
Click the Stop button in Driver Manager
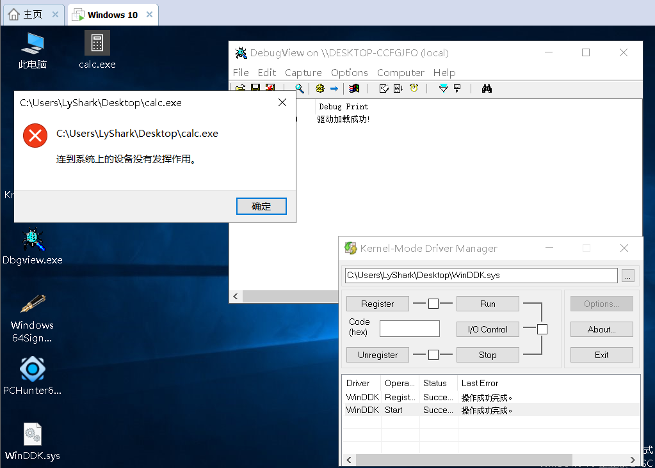tap(487, 355)
